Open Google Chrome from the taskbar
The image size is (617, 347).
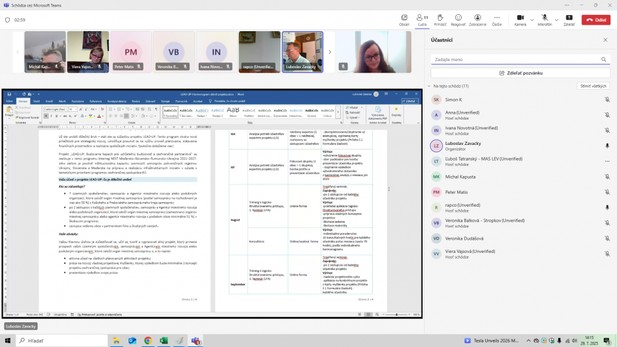point(148,341)
